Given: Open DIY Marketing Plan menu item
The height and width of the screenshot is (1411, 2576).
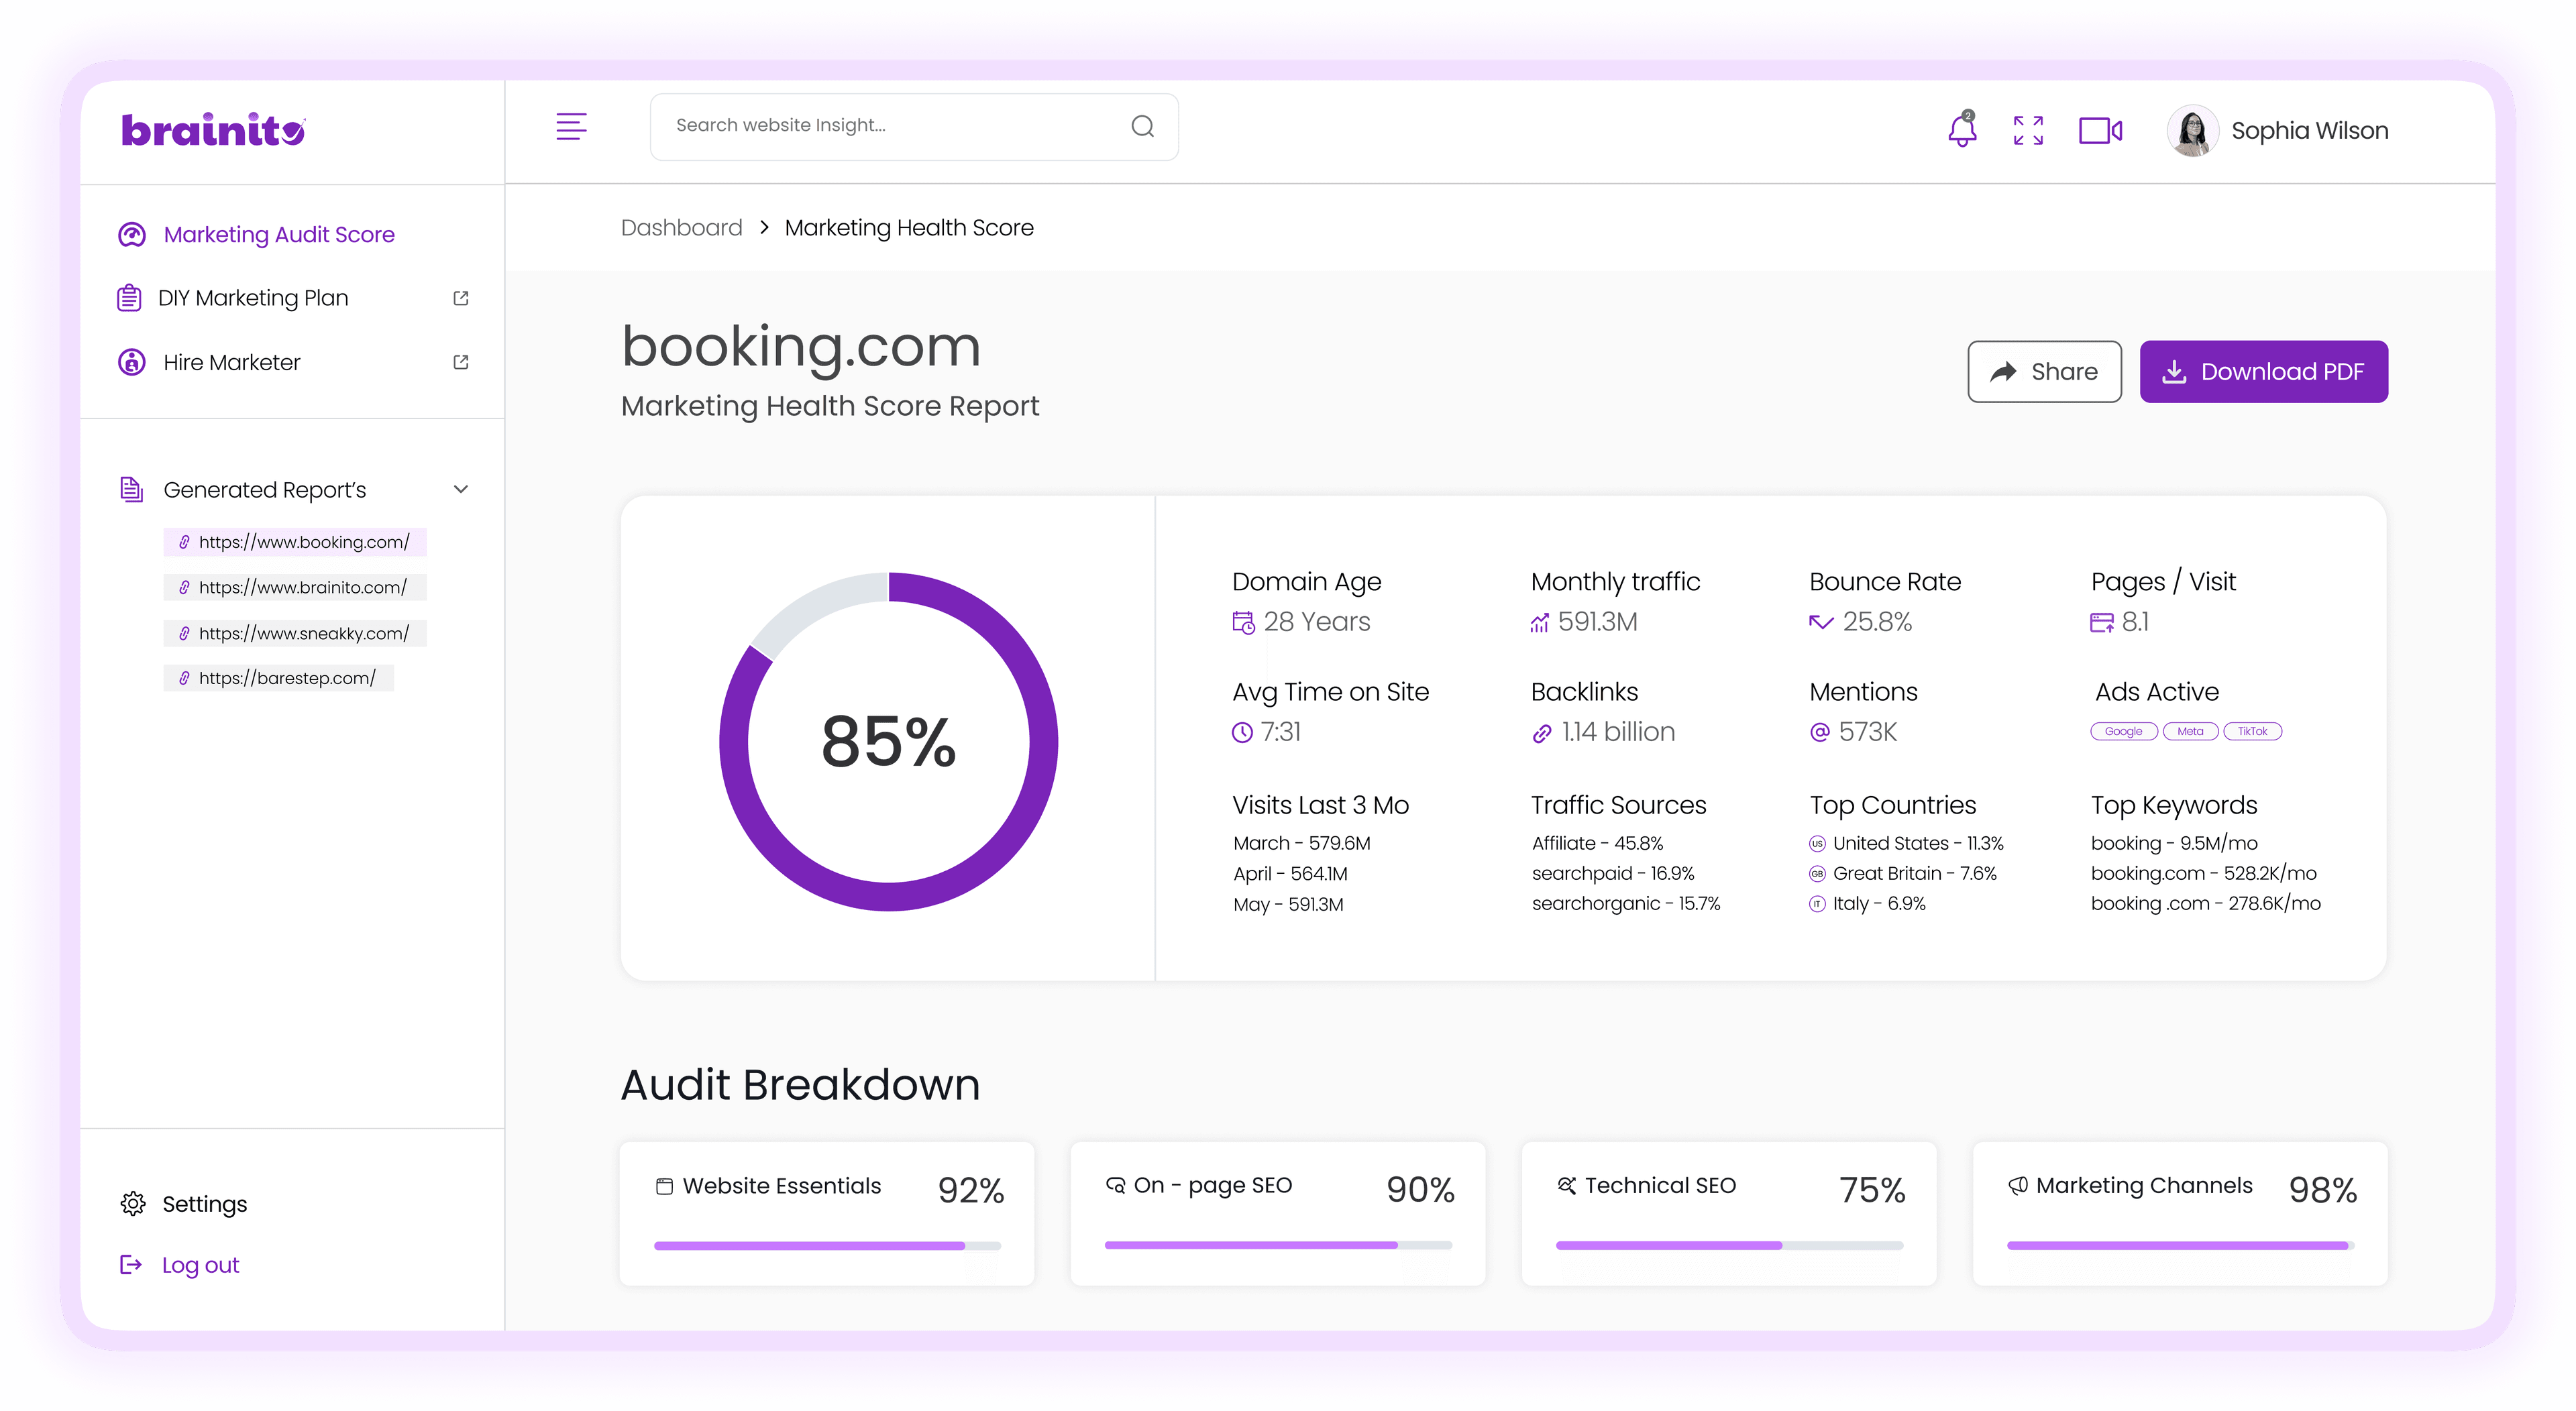Looking at the screenshot, I should [x=234, y=298].
